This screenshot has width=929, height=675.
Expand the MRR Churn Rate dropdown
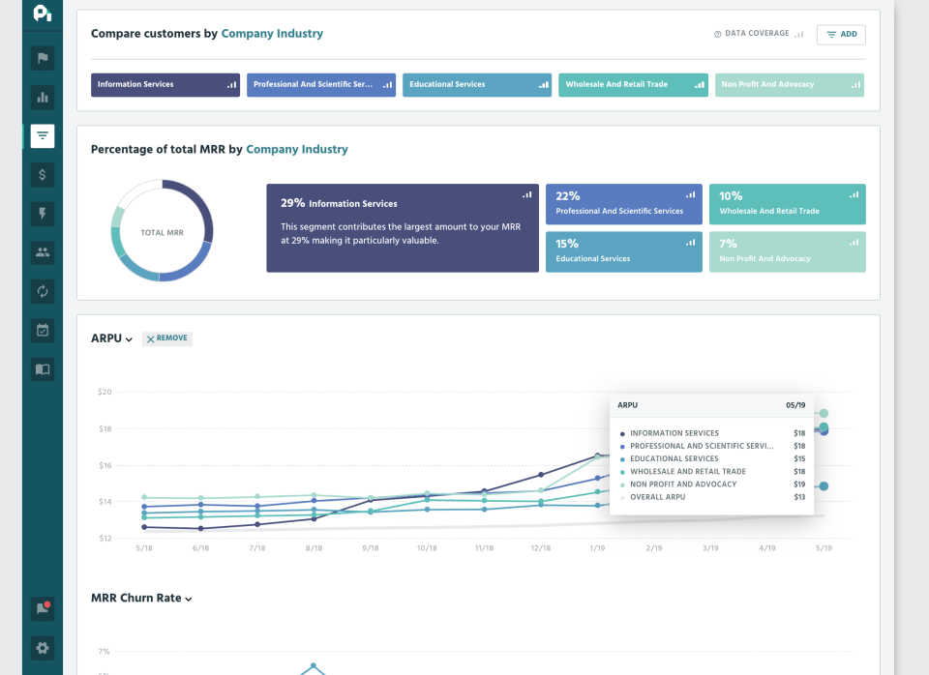141,598
